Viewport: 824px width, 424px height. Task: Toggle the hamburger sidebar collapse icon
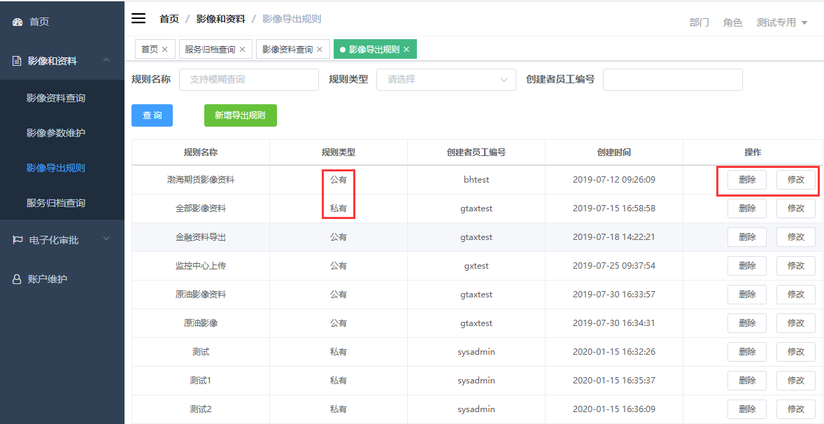point(138,18)
